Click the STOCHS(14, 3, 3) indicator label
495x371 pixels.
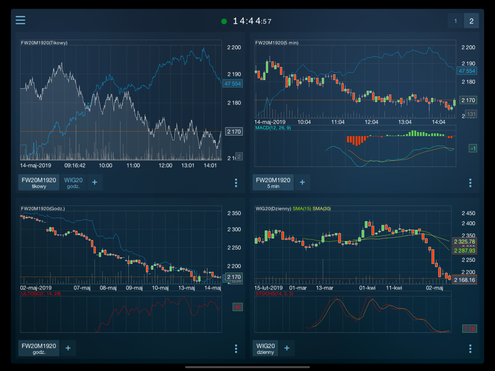click(x=274, y=294)
